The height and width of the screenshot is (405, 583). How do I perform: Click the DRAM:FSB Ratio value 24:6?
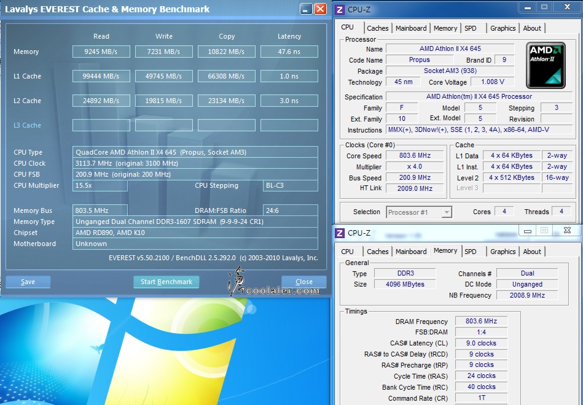tap(291, 210)
